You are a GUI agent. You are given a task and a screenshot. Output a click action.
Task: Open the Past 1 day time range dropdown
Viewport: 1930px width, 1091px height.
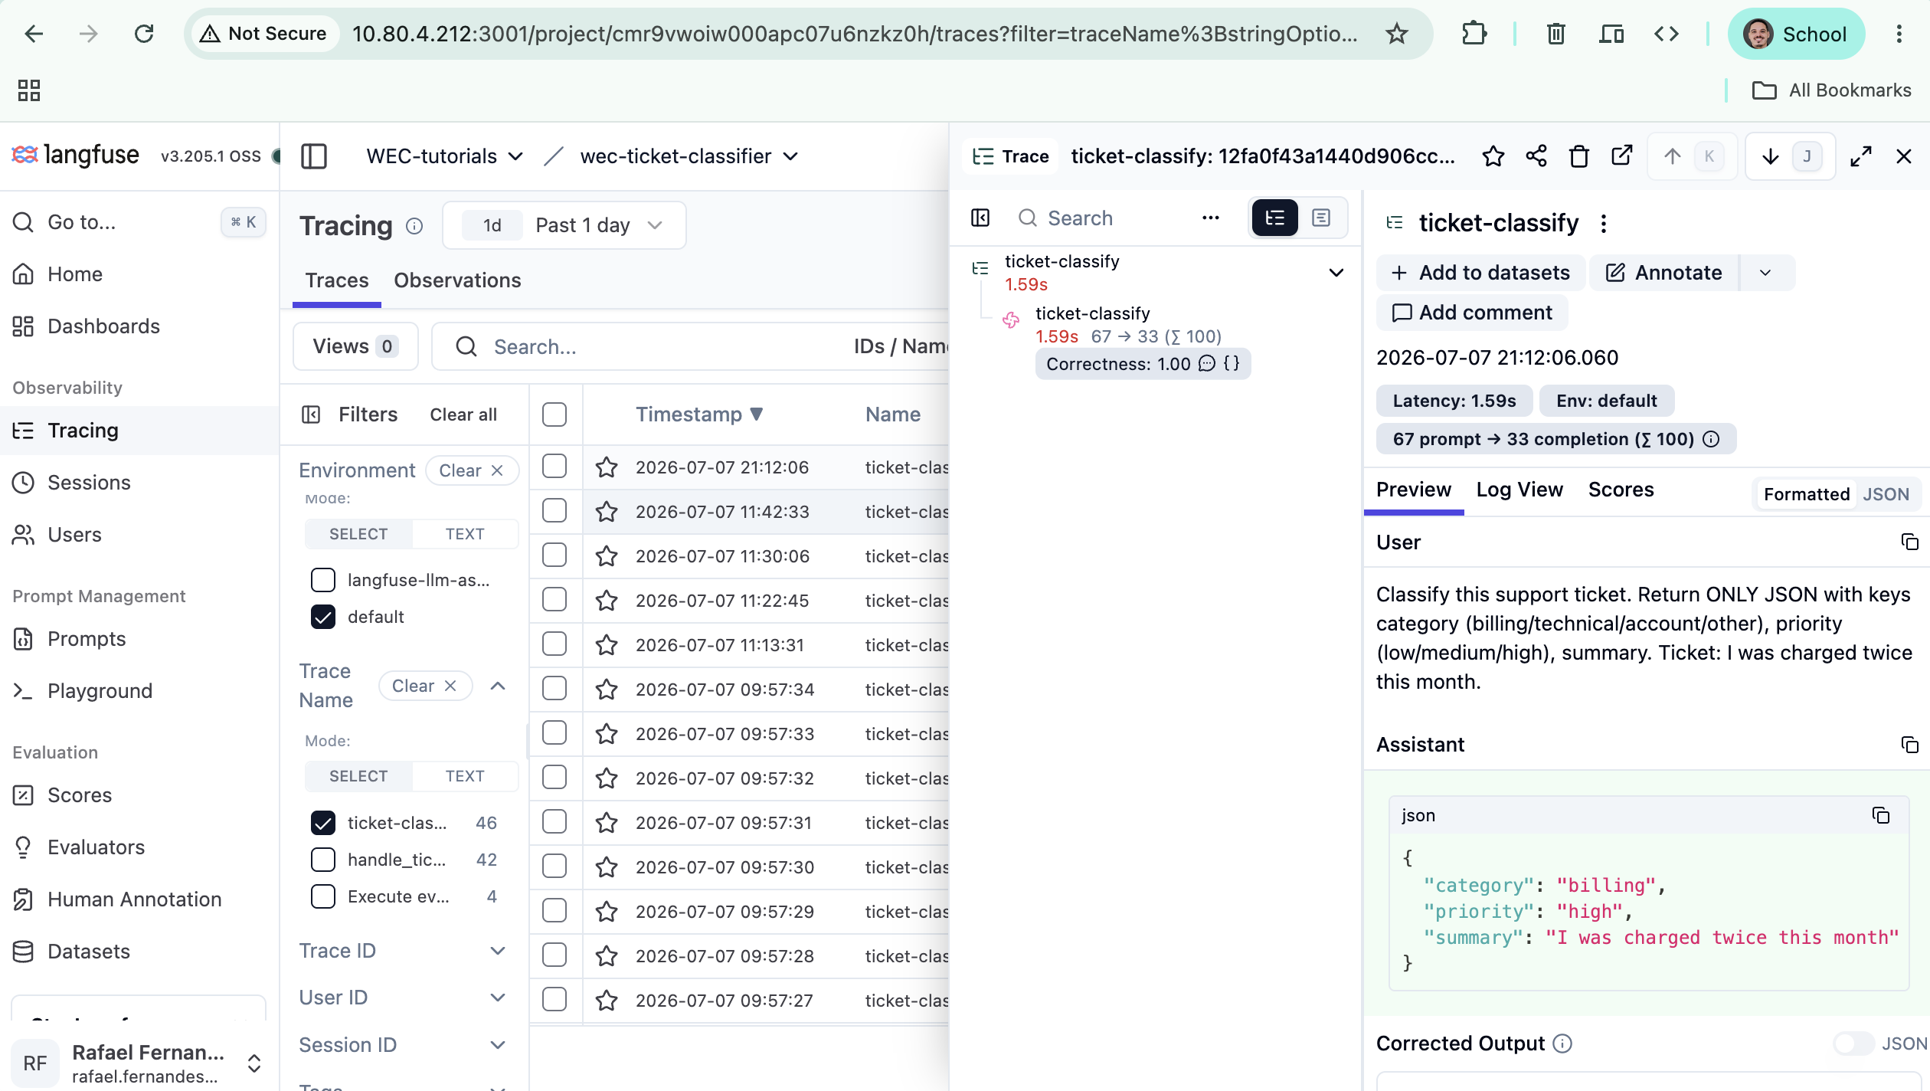564,225
